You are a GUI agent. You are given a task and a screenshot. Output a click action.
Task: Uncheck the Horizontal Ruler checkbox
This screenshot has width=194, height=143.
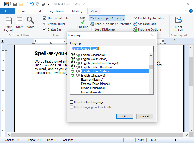click(44, 18)
